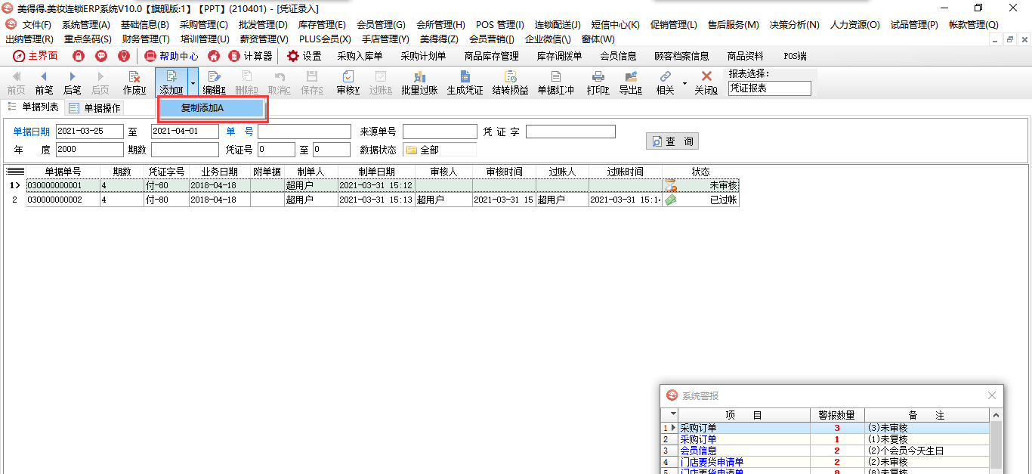Click the 关闭 red X toolbar button
The width and height of the screenshot is (1032, 474).
click(x=706, y=82)
